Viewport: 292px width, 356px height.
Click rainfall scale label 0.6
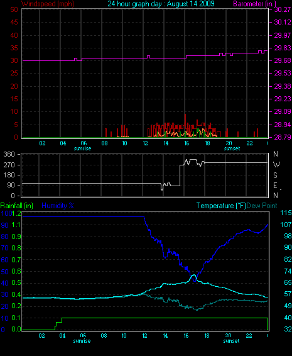[16, 272]
